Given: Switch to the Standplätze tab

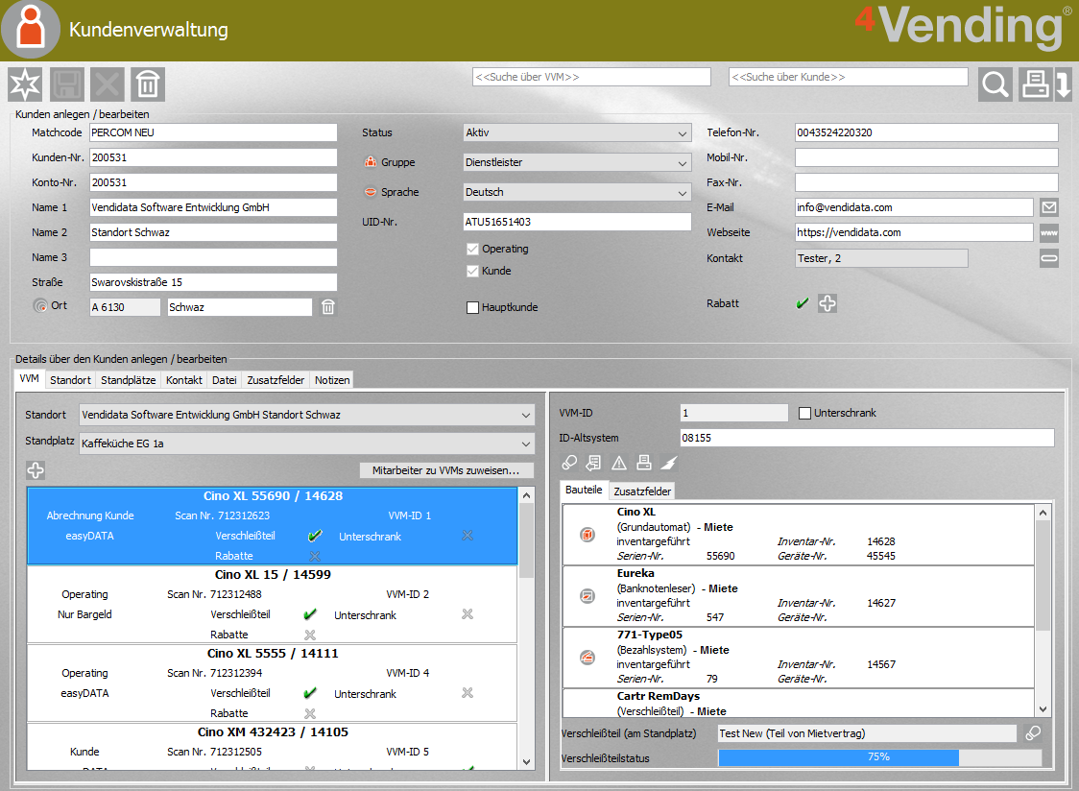Looking at the screenshot, I should [x=128, y=380].
